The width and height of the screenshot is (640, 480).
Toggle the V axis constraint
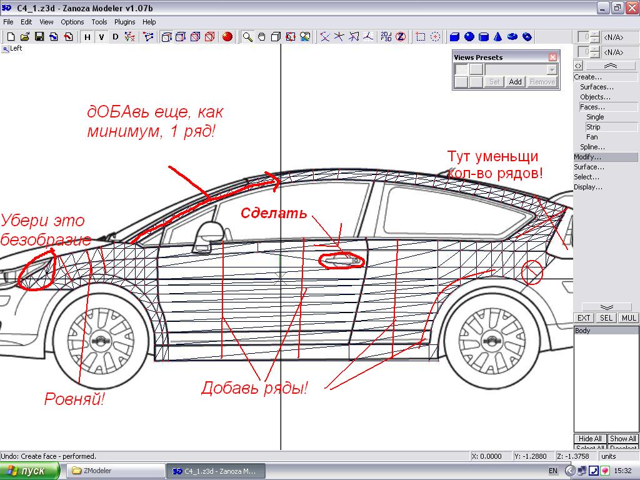click(x=101, y=37)
